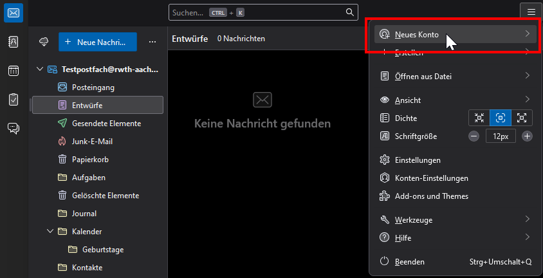Viewport: 543px width, 278px height.
Task: Select Beenden to quit the application
Action: [x=409, y=262]
